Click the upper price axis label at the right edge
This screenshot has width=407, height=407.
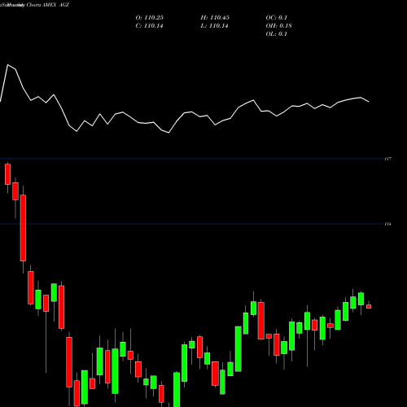(x=388, y=159)
